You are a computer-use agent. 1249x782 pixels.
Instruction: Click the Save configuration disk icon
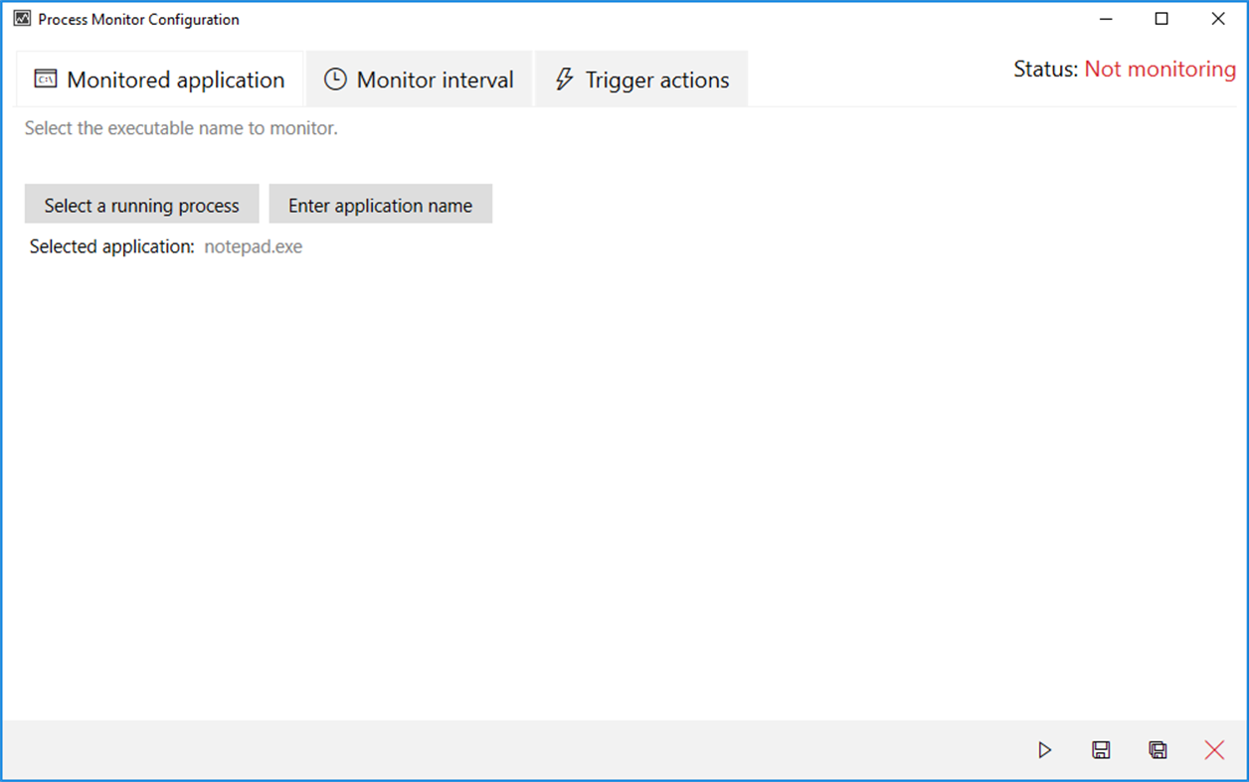tap(1101, 750)
